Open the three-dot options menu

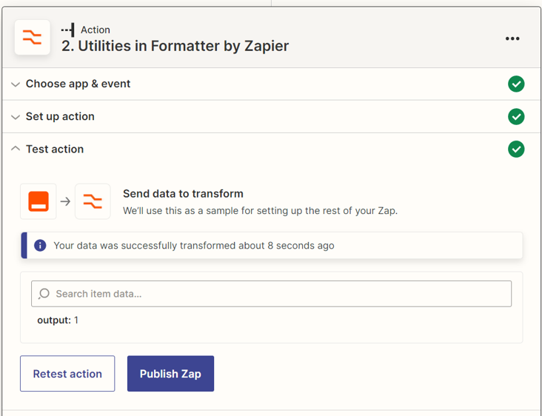coord(512,38)
